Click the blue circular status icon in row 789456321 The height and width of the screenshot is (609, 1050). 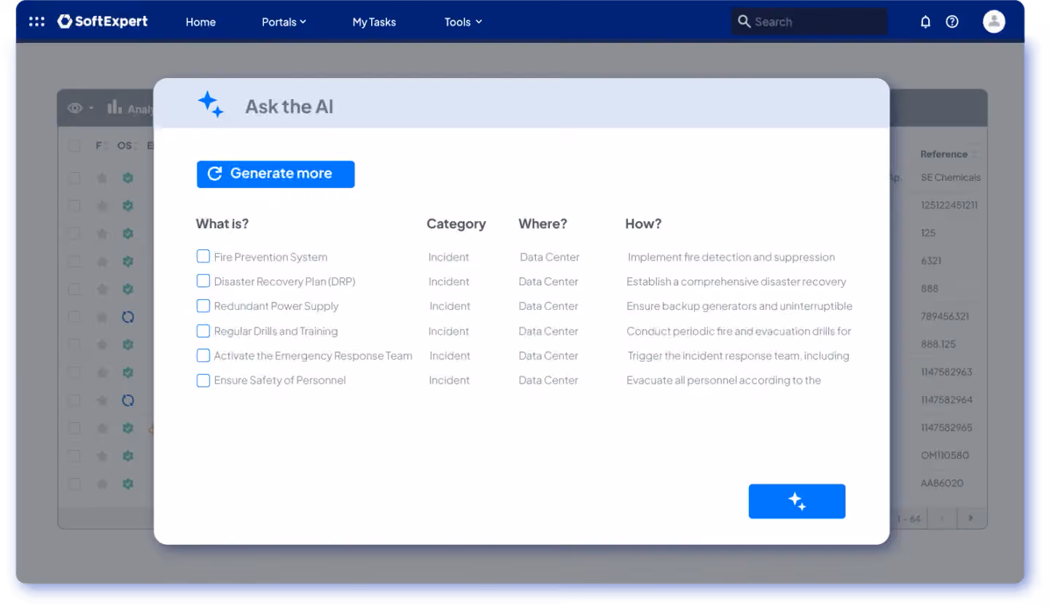click(128, 317)
